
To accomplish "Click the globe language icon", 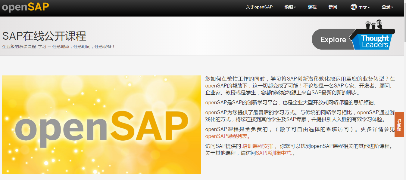I will (354, 7).
